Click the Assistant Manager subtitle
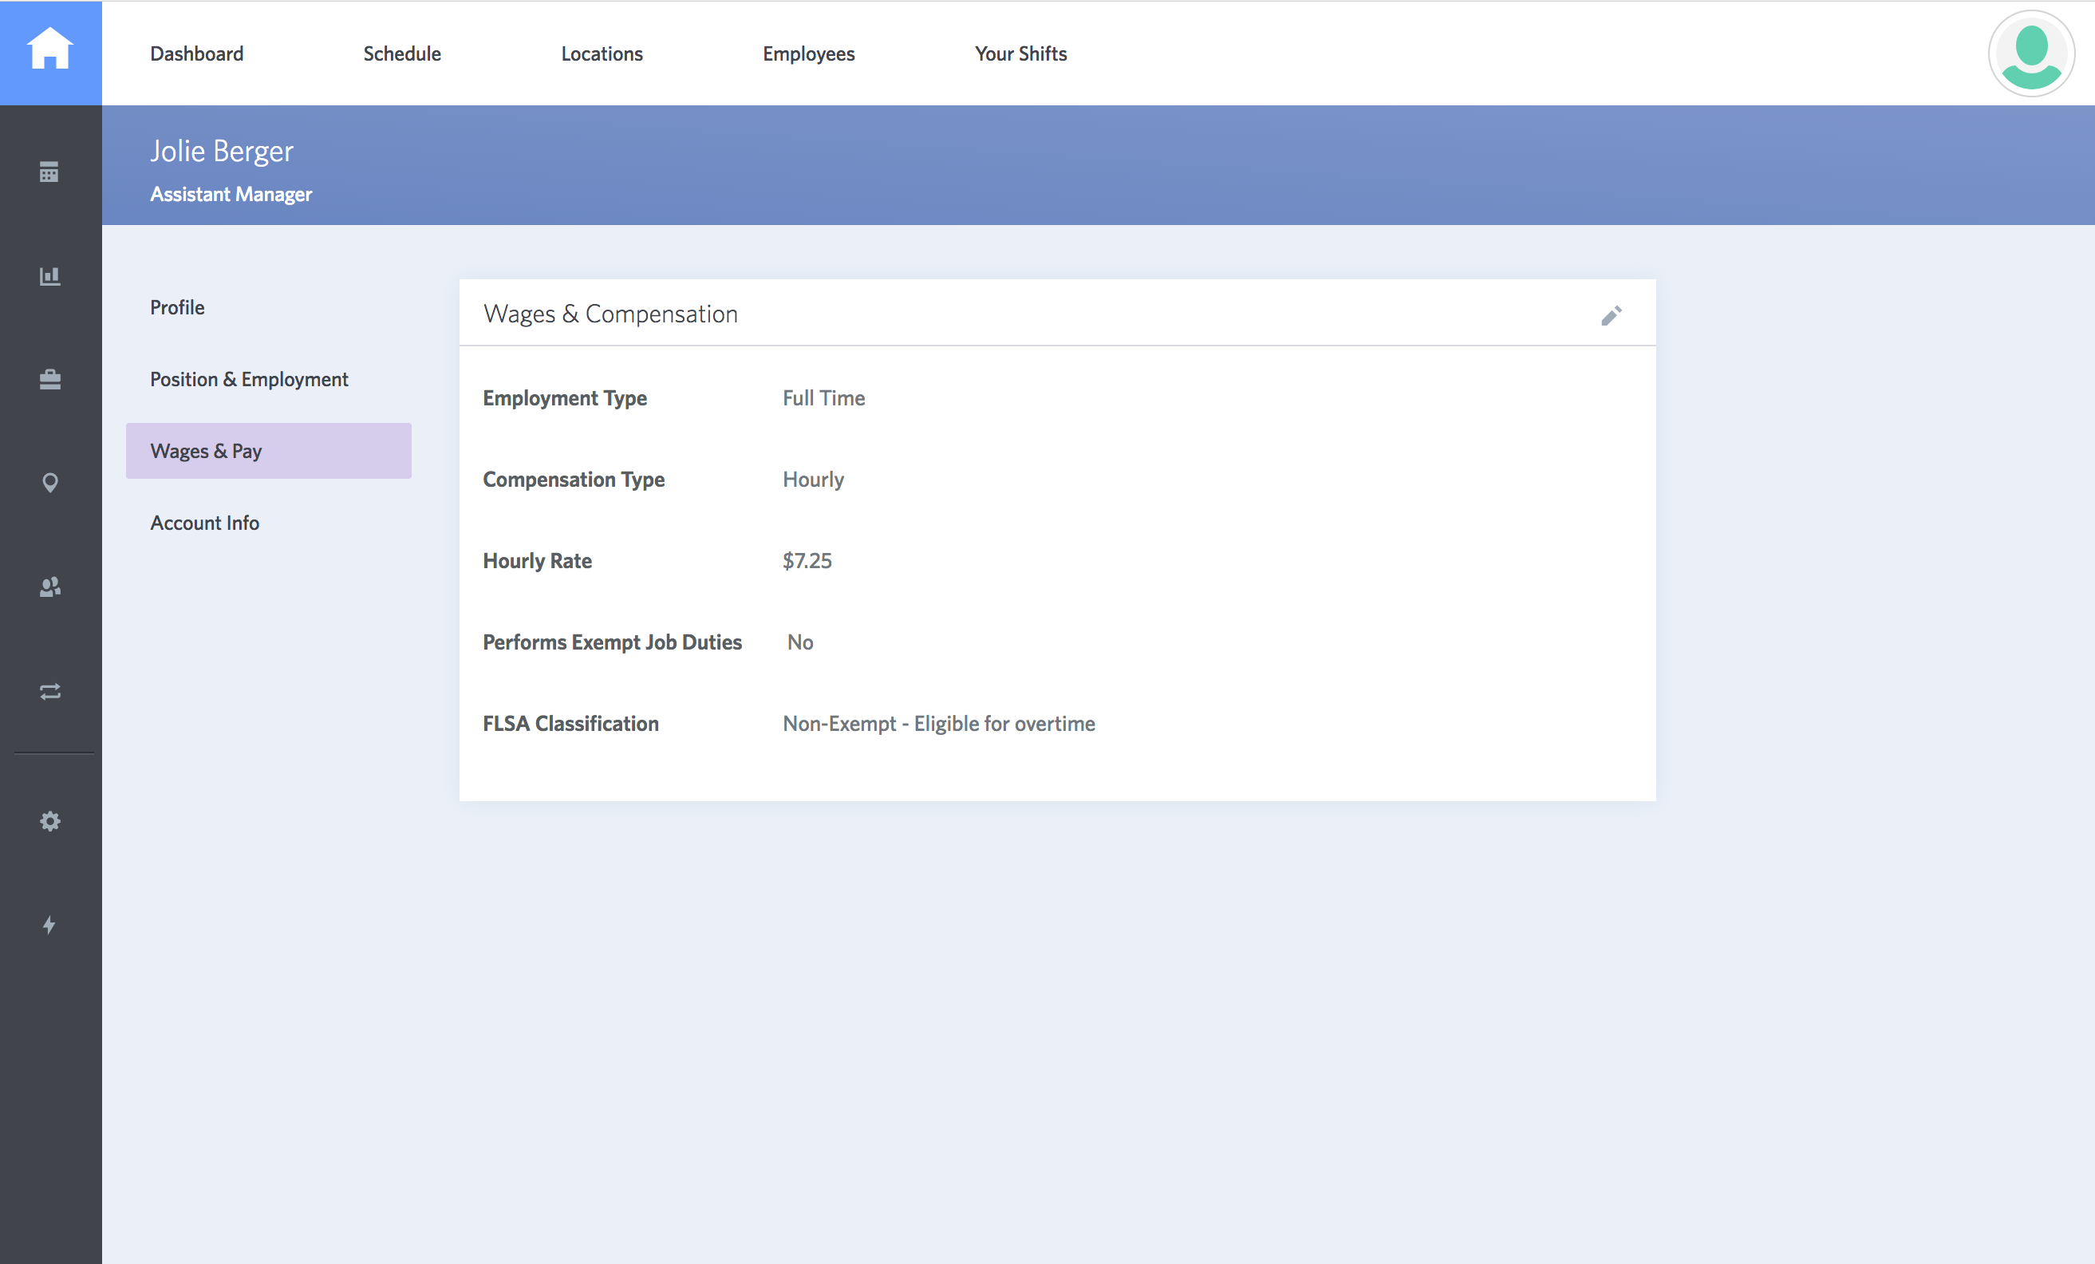Image resolution: width=2095 pixels, height=1264 pixels. (231, 195)
